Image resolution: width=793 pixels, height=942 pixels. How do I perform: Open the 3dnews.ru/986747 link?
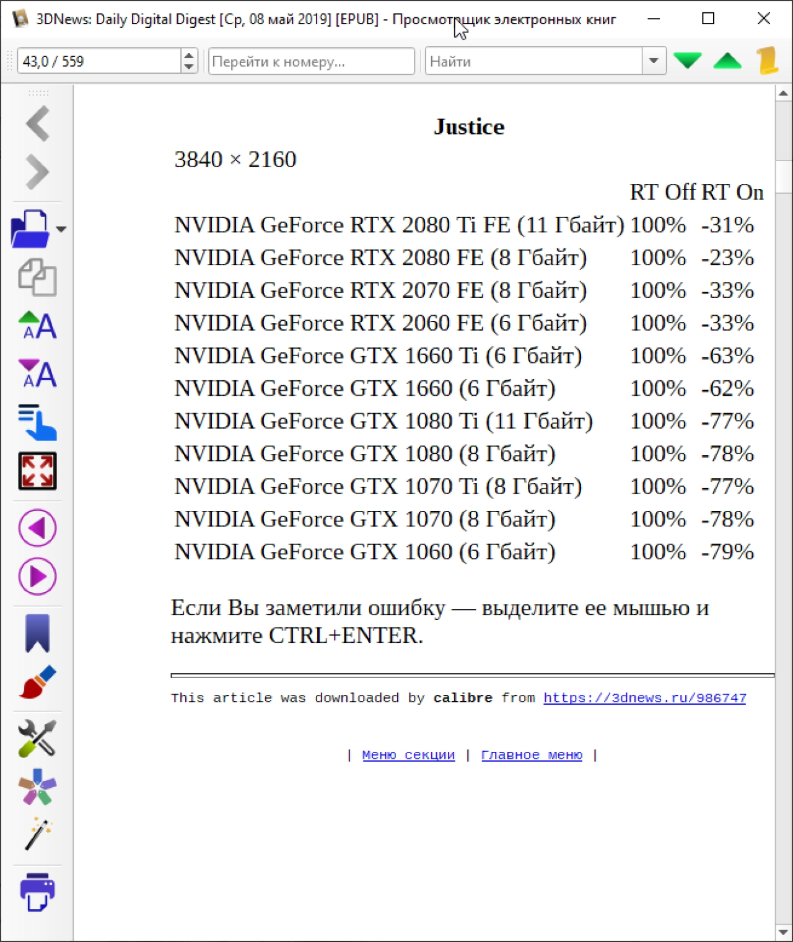[645, 698]
